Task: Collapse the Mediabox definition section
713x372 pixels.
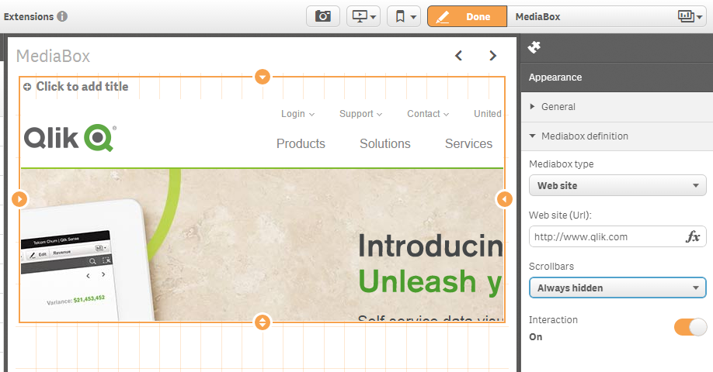Action: (617, 136)
